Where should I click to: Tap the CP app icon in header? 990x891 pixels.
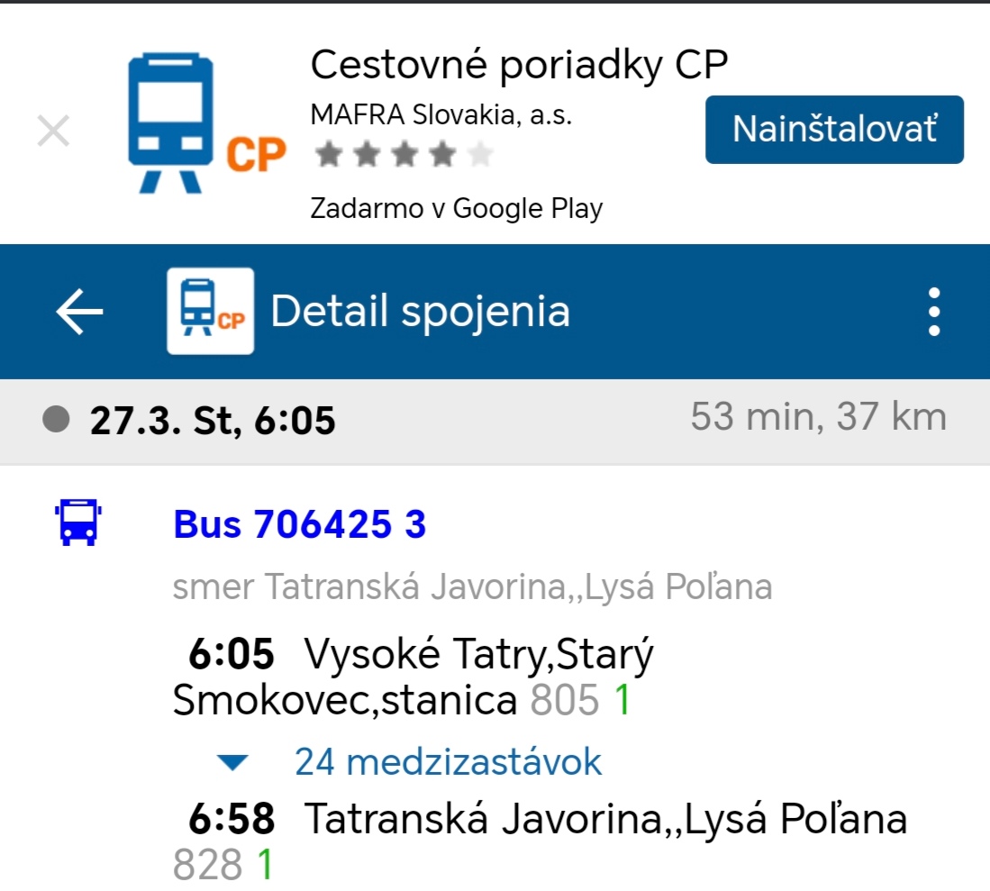[211, 311]
